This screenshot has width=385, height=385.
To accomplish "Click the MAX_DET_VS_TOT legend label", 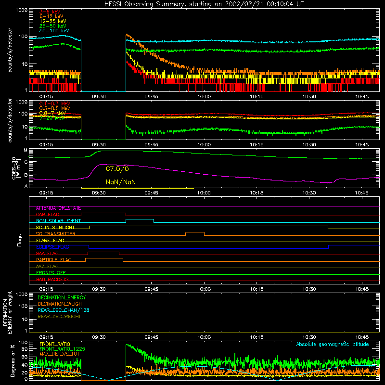I will coord(60,354).
